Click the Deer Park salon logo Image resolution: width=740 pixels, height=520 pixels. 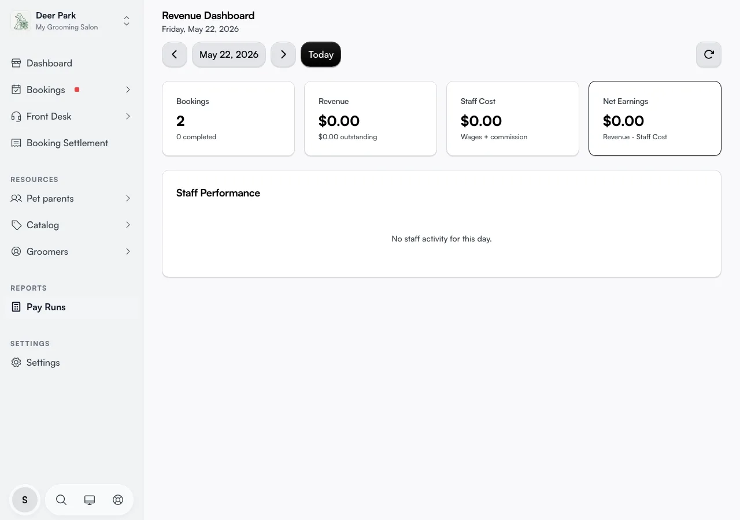[x=21, y=21]
